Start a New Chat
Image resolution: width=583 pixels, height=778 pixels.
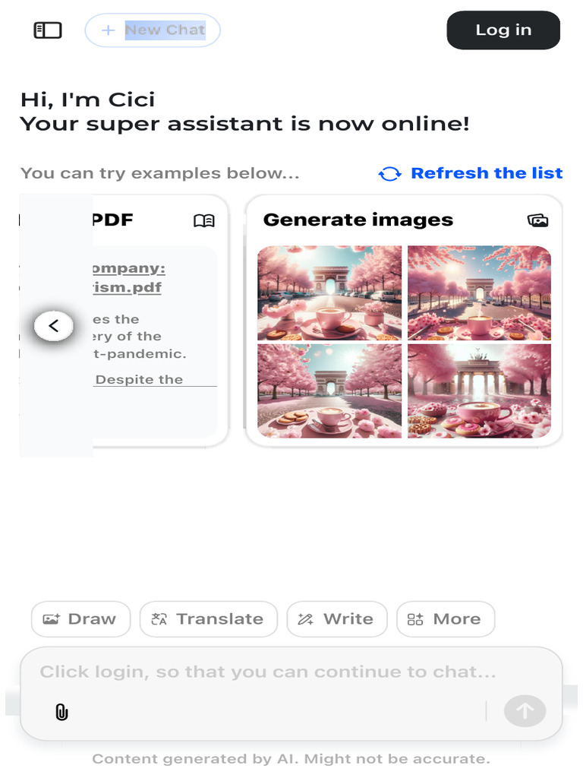[153, 30]
